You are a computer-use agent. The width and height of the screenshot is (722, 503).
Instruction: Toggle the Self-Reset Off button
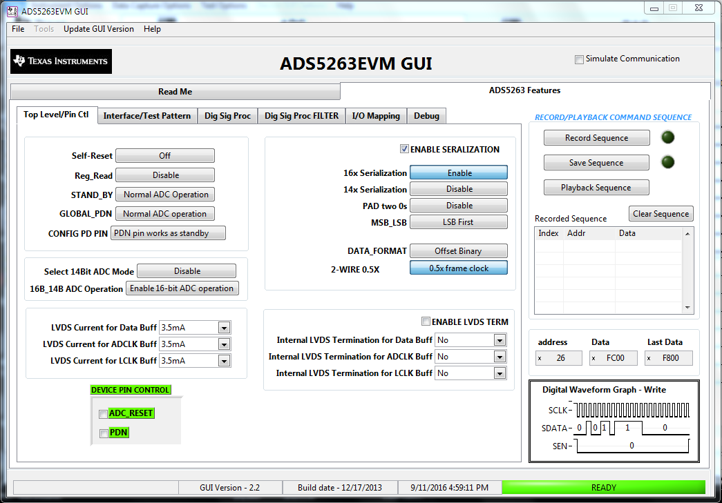point(165,156)
